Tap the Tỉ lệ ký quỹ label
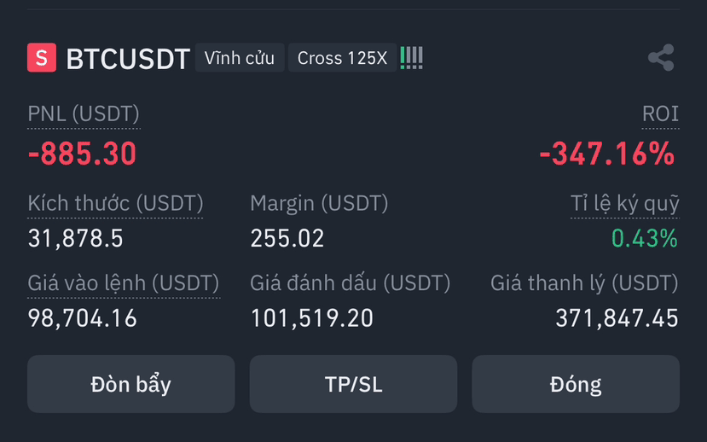Viewport: 707px width, 442px height. pyautogui.click(x=624, y=203)
